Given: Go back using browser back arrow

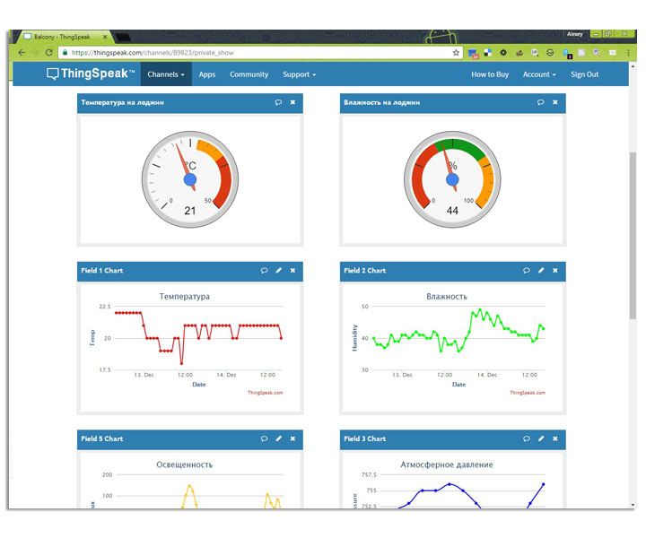Looking at the screenshot, I should [x=20, y=53].
